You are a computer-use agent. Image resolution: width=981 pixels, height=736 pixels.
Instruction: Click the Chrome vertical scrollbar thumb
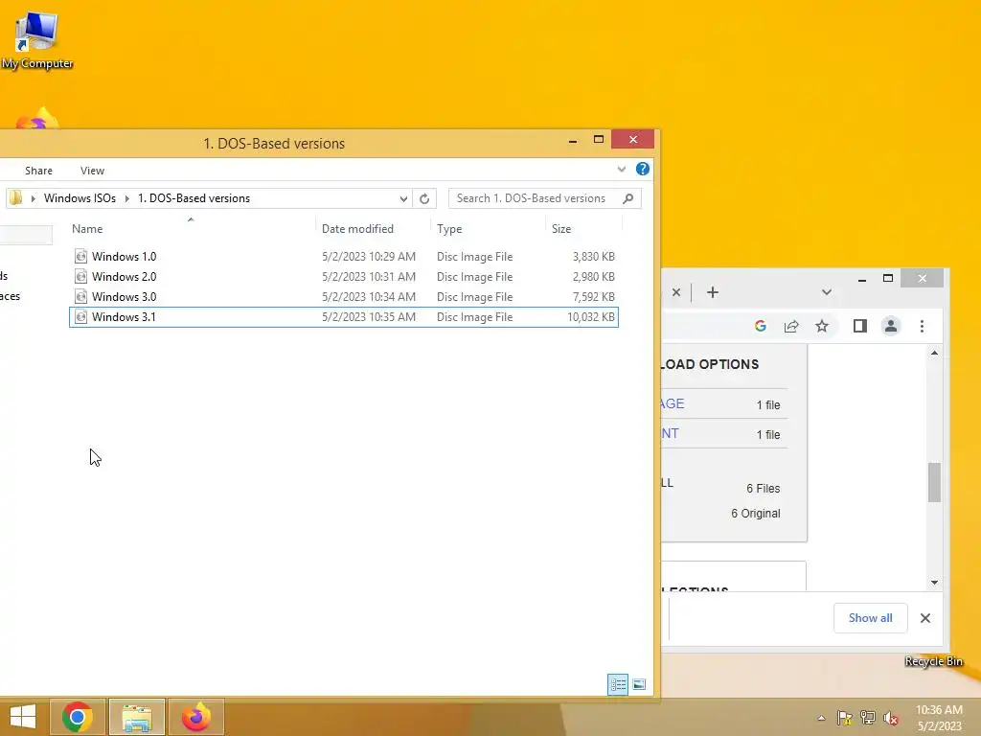click(934, 482)
